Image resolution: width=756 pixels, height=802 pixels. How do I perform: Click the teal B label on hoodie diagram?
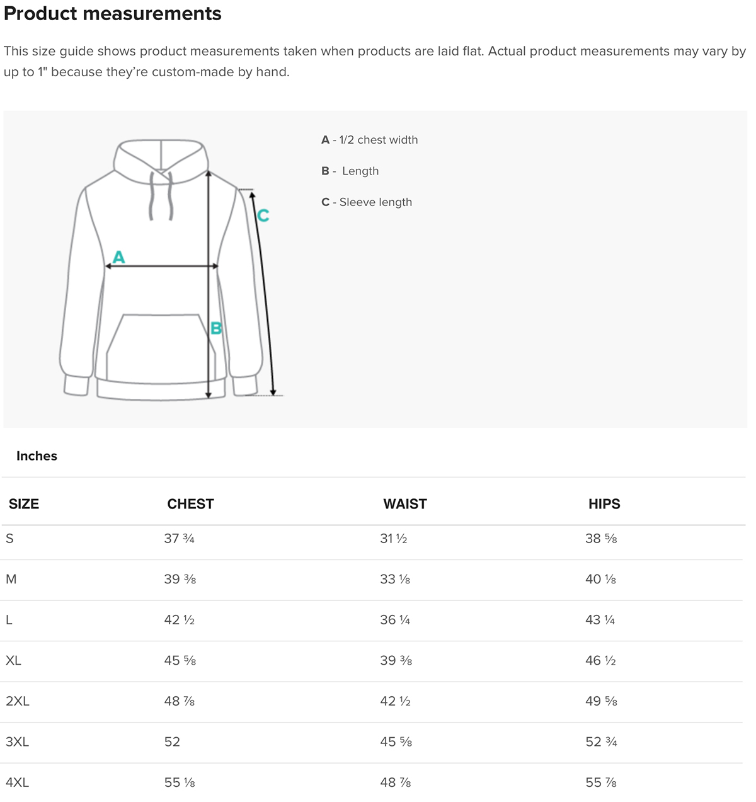(x=216, y=328)
